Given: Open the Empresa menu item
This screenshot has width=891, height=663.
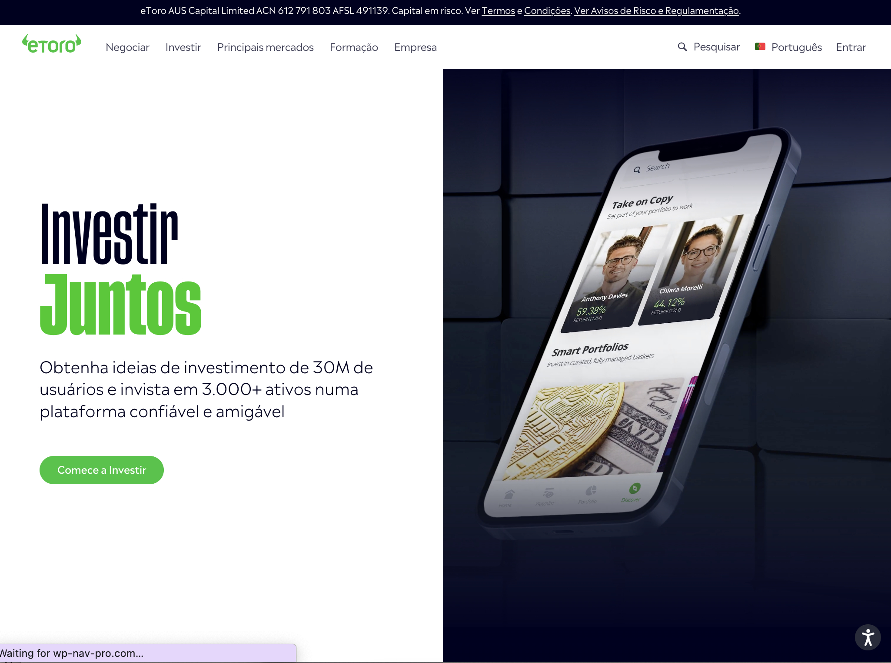Looking at the screenshot, I should tap(415, 47).
